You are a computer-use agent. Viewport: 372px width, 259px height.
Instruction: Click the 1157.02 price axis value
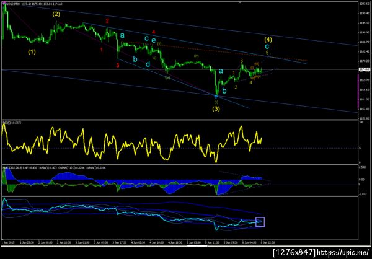pyautogui.click(x=365, y=108)
